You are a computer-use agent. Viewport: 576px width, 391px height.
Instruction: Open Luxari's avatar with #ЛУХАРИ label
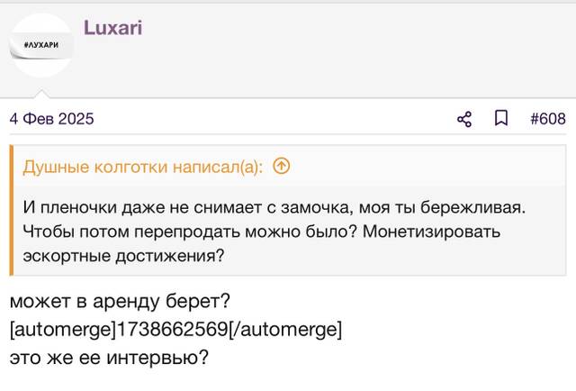(x=41, y=46)
